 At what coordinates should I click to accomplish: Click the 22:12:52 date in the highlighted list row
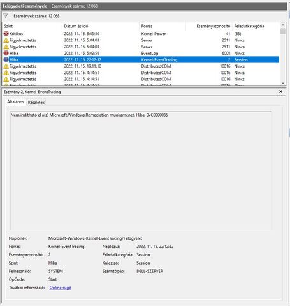click(x=83, y=60)
